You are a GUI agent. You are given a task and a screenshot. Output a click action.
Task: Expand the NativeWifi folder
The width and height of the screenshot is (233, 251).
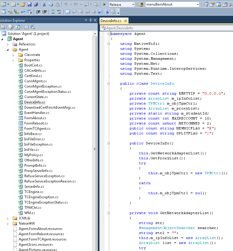[8, 224]
